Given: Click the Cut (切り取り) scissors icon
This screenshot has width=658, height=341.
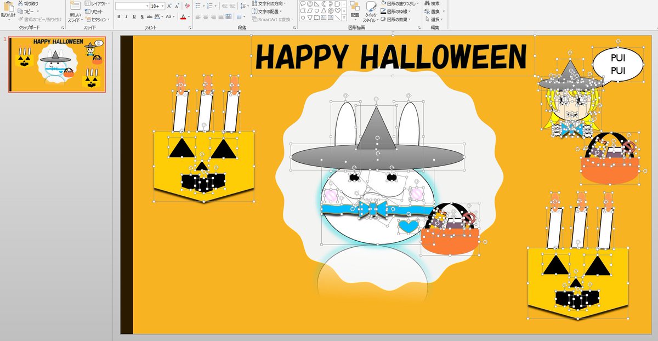Looking at the screenshot, I should [x=21, y=3].
